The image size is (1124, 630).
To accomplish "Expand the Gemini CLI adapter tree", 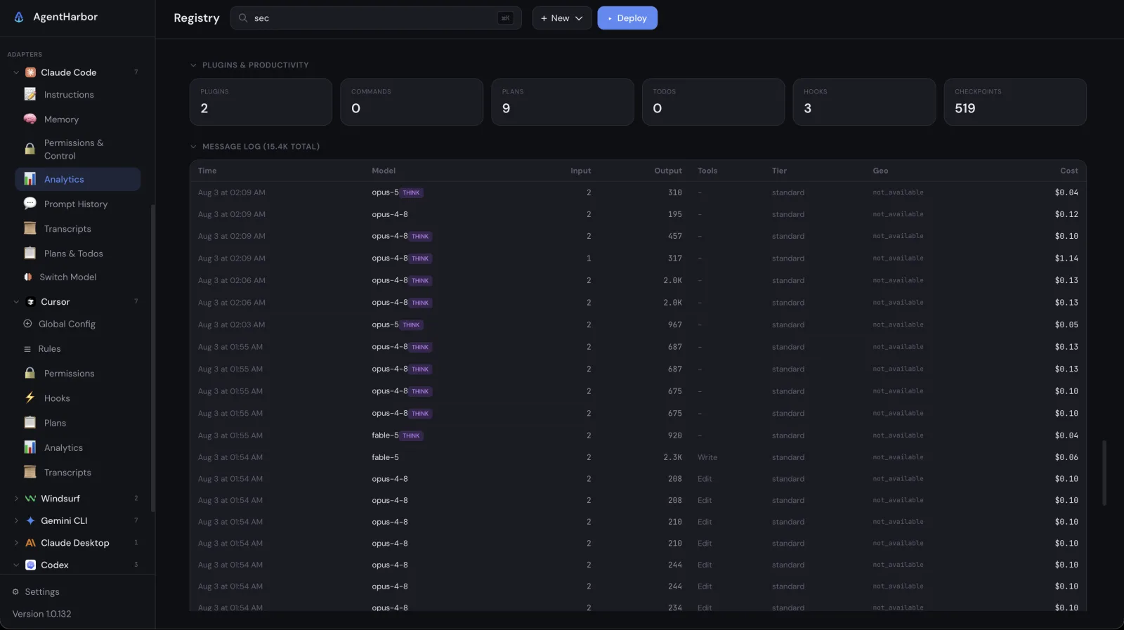I will click(x=16, y=520).
